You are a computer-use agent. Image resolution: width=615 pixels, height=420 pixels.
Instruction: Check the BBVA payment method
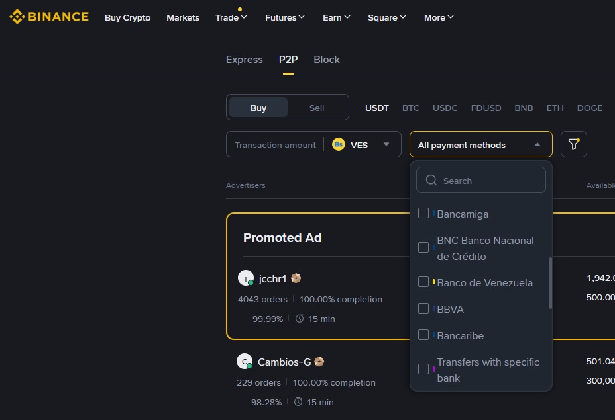(x=423, y=308)
